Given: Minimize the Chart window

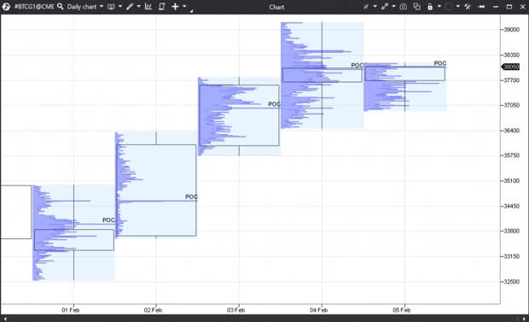Looking at the screenshot, I should (495, 7).
